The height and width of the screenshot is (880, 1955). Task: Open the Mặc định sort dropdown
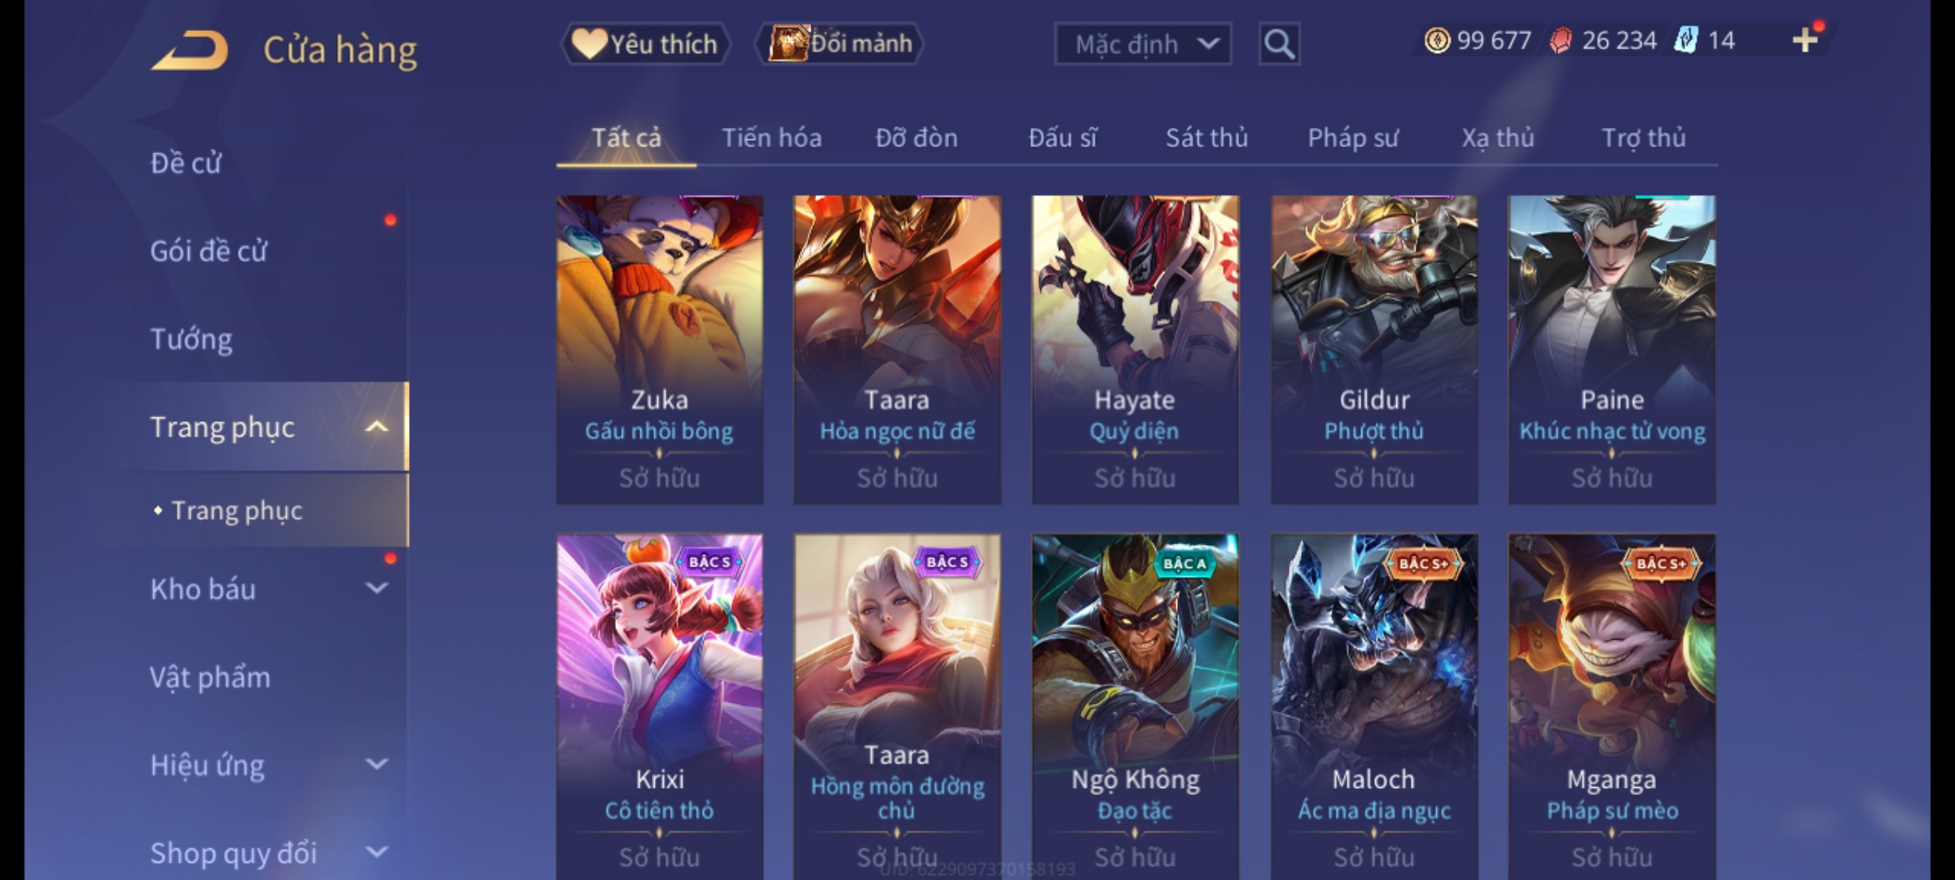tap(1143, 44)
